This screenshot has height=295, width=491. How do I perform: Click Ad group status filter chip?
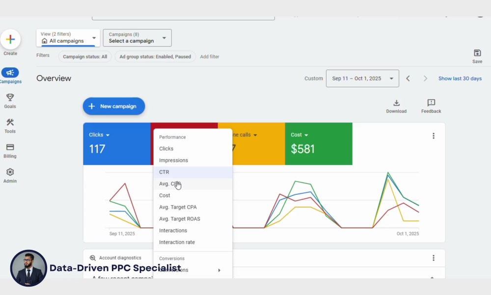tap(155, 56)
